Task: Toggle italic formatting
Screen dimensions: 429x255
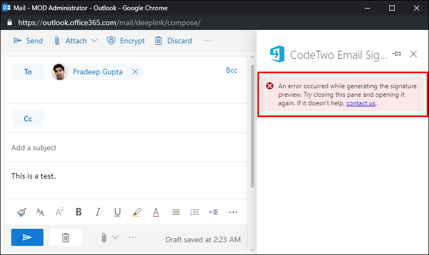Action: point(98,212)
